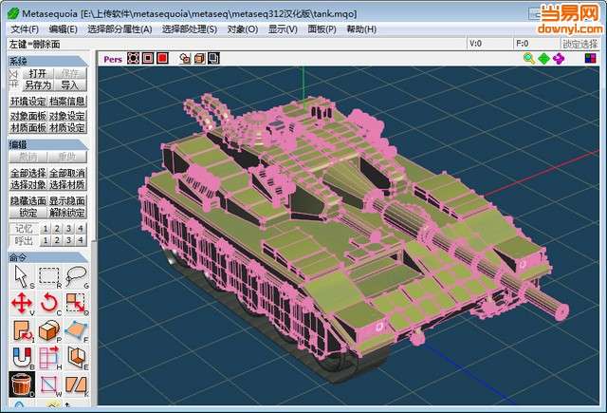
Task: Select the Primitive create tool (P)
Action: point(48,330)
